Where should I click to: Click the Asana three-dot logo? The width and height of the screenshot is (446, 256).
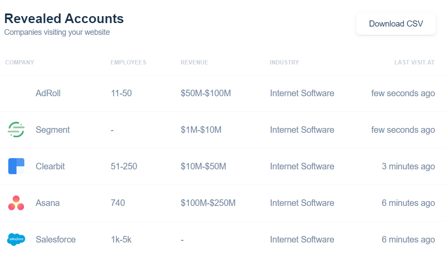point(16,203)
